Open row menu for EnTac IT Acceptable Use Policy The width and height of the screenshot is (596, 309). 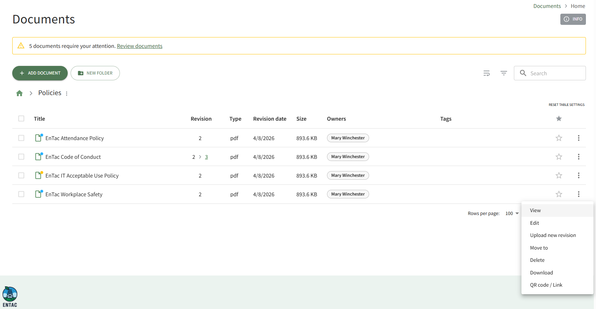point(578,175)
